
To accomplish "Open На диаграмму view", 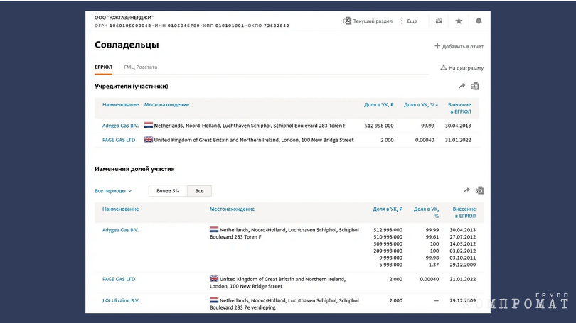I will click(x=462, y=68).
